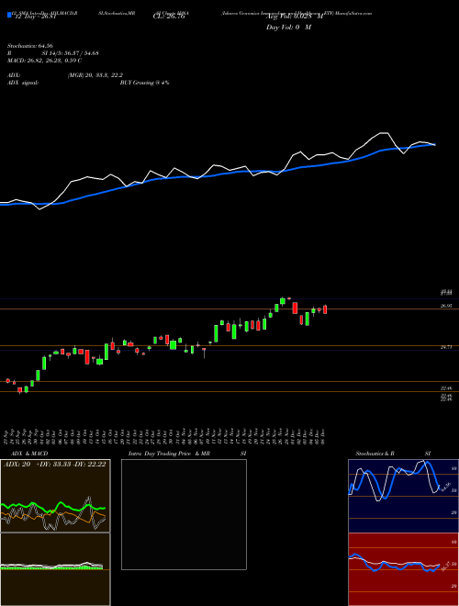
Task: Click the 'SI 14/3: 36.37 / 54.68' readout
Action: (71, 53)
